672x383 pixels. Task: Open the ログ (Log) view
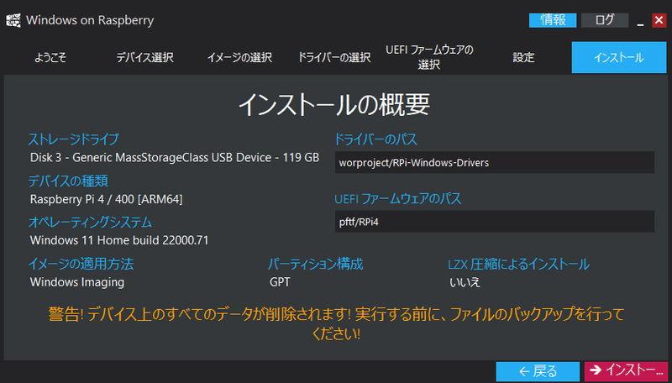pos(605,20)
